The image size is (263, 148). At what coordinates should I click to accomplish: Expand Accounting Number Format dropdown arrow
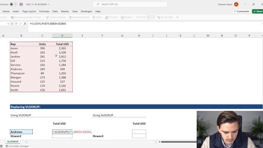[43, 17]
